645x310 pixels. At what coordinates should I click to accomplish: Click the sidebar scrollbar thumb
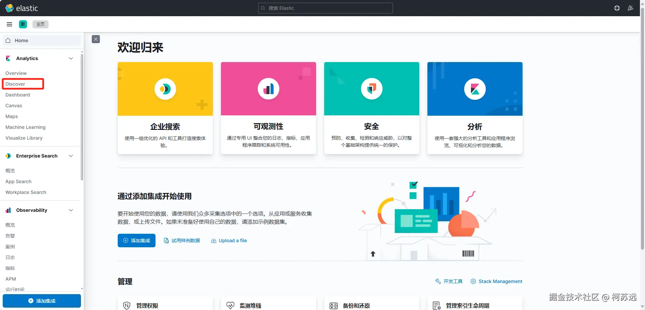(82, 117)
